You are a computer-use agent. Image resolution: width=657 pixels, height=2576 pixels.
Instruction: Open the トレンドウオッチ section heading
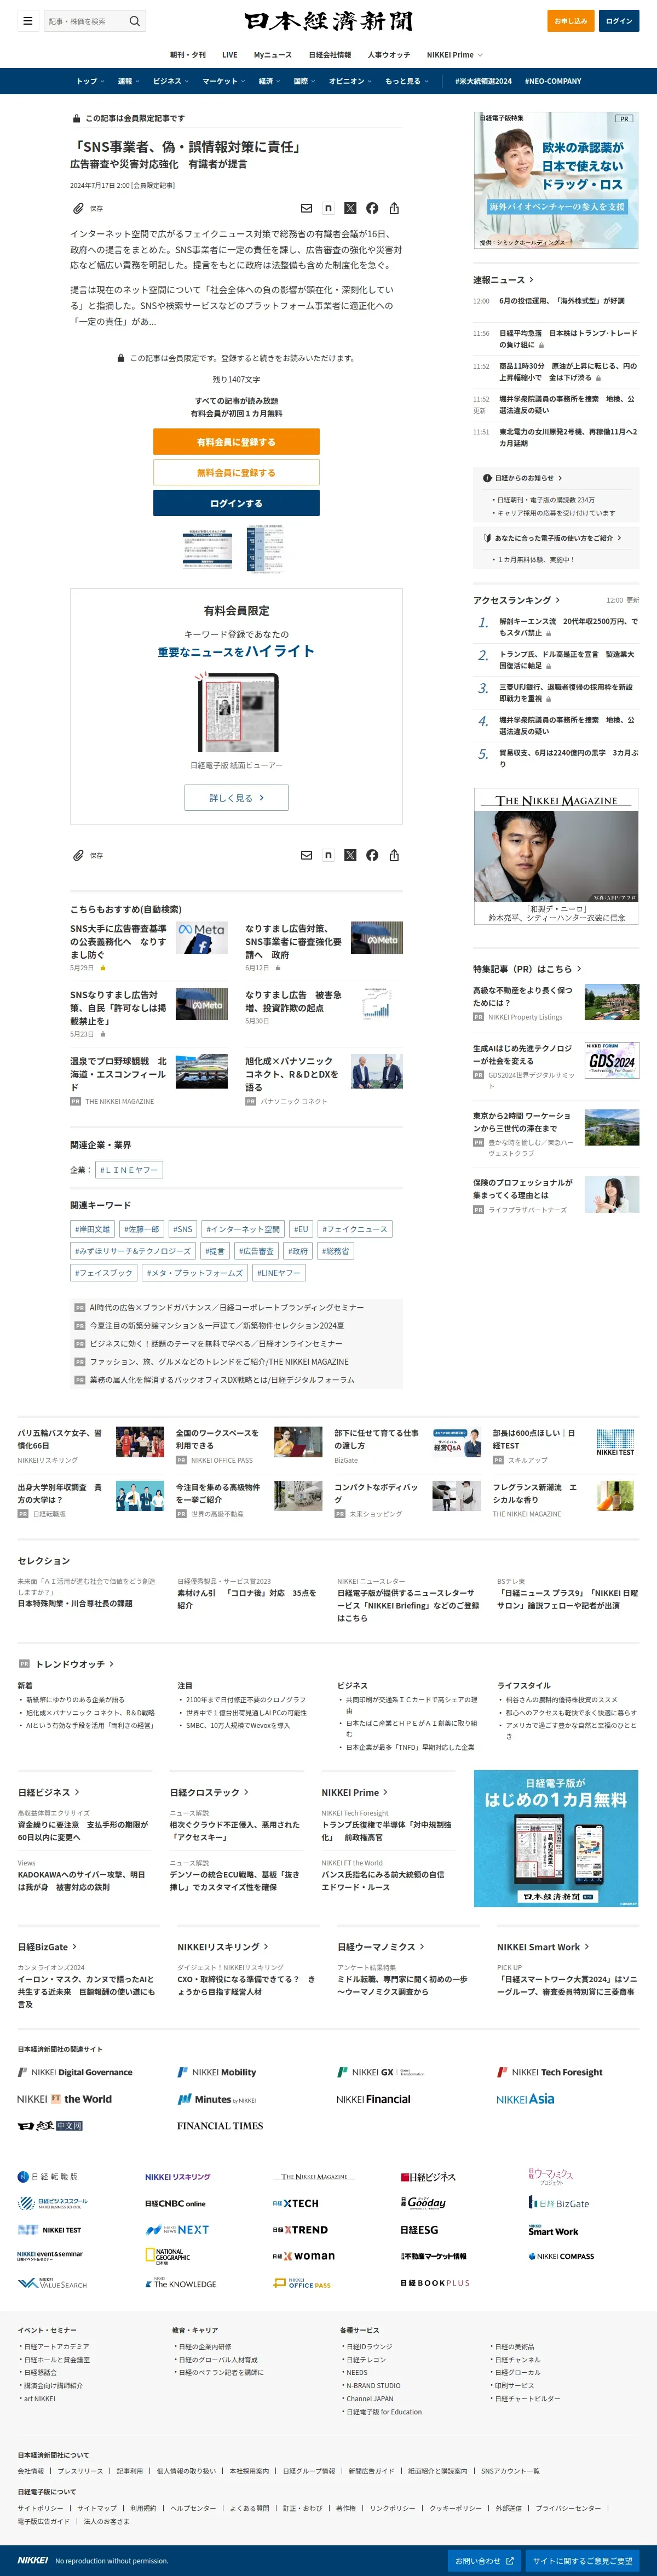[74, 1664]
